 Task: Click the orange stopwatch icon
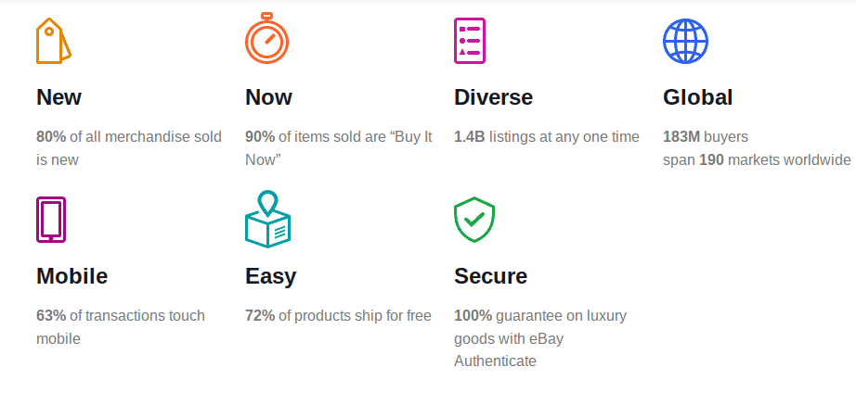267,38
